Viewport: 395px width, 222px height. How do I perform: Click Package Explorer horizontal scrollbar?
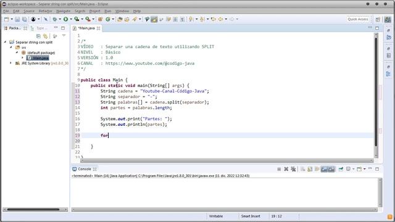point(35,210)
